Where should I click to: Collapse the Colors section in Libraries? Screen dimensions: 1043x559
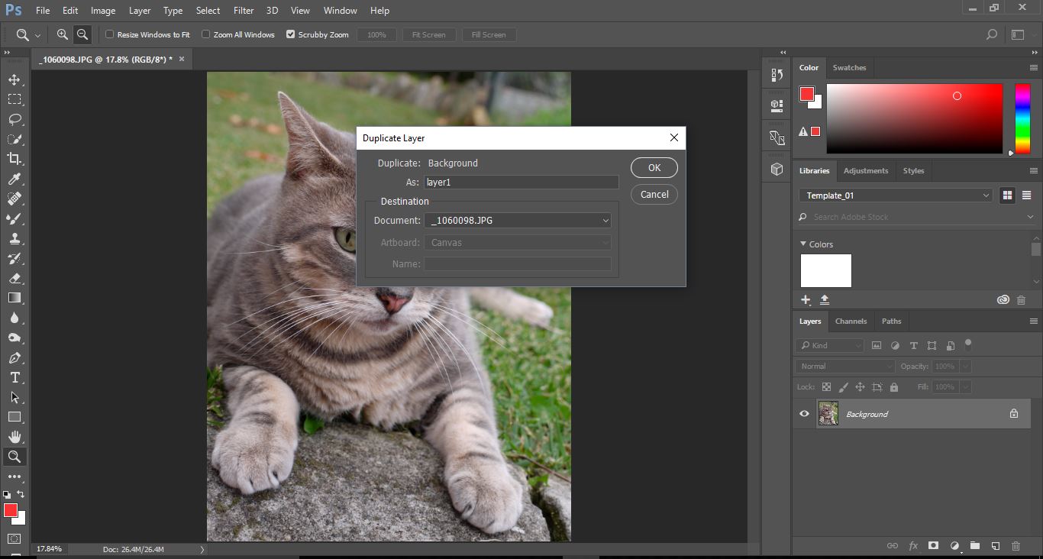[803, 244]
